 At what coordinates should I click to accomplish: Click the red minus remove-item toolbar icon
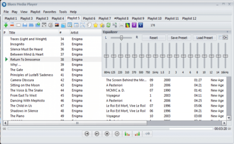(x=12, y=25)
